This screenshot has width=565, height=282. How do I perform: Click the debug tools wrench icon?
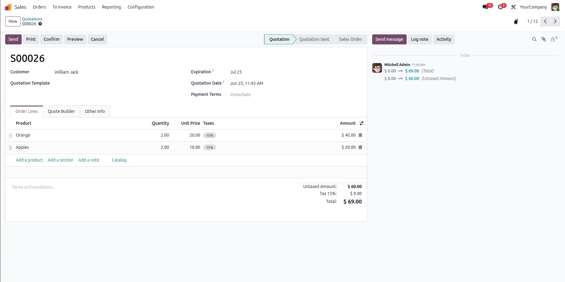pos(513,7)
